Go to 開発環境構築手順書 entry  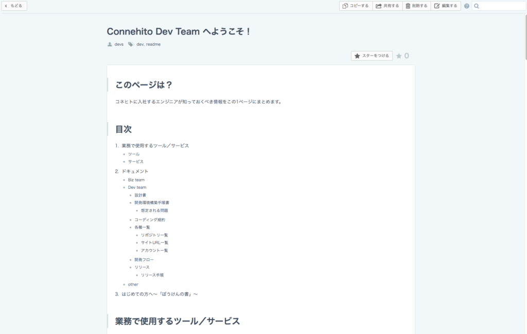click(x=152, y=203)
